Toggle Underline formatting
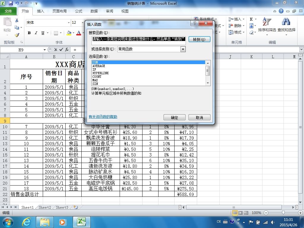Viewport: 304px width, 228px height. click(x=43, y=33)
